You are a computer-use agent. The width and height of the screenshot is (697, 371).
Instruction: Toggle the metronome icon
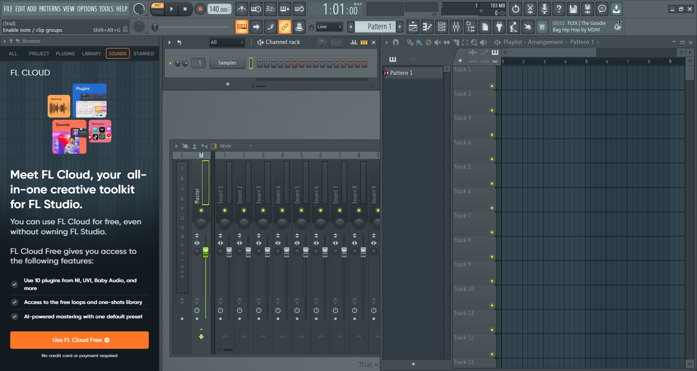[x=242, y=9]
